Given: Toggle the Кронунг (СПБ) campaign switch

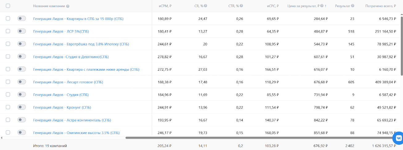Looking at the screenshot, I should tap(22, 107).
